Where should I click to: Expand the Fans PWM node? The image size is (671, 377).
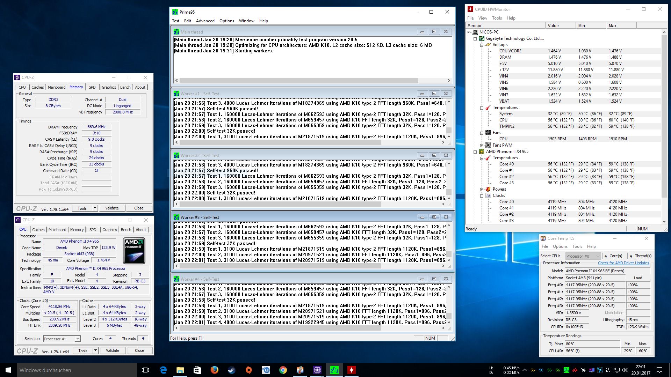pos(482,145)
